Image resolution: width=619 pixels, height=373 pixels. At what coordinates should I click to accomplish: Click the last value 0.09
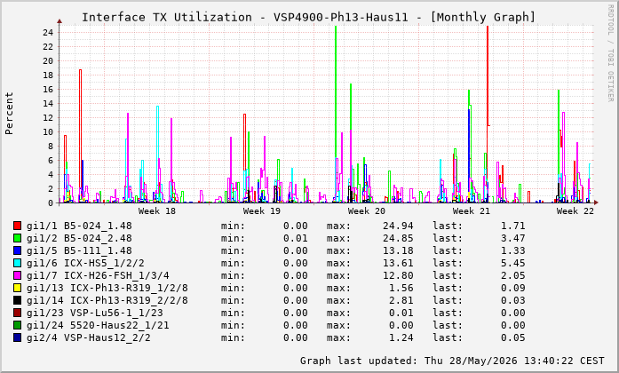[513, 288]
